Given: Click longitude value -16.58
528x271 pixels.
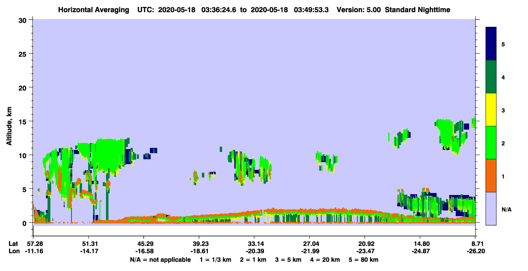Looking at the screenshot, I should [x=144, y=251].
